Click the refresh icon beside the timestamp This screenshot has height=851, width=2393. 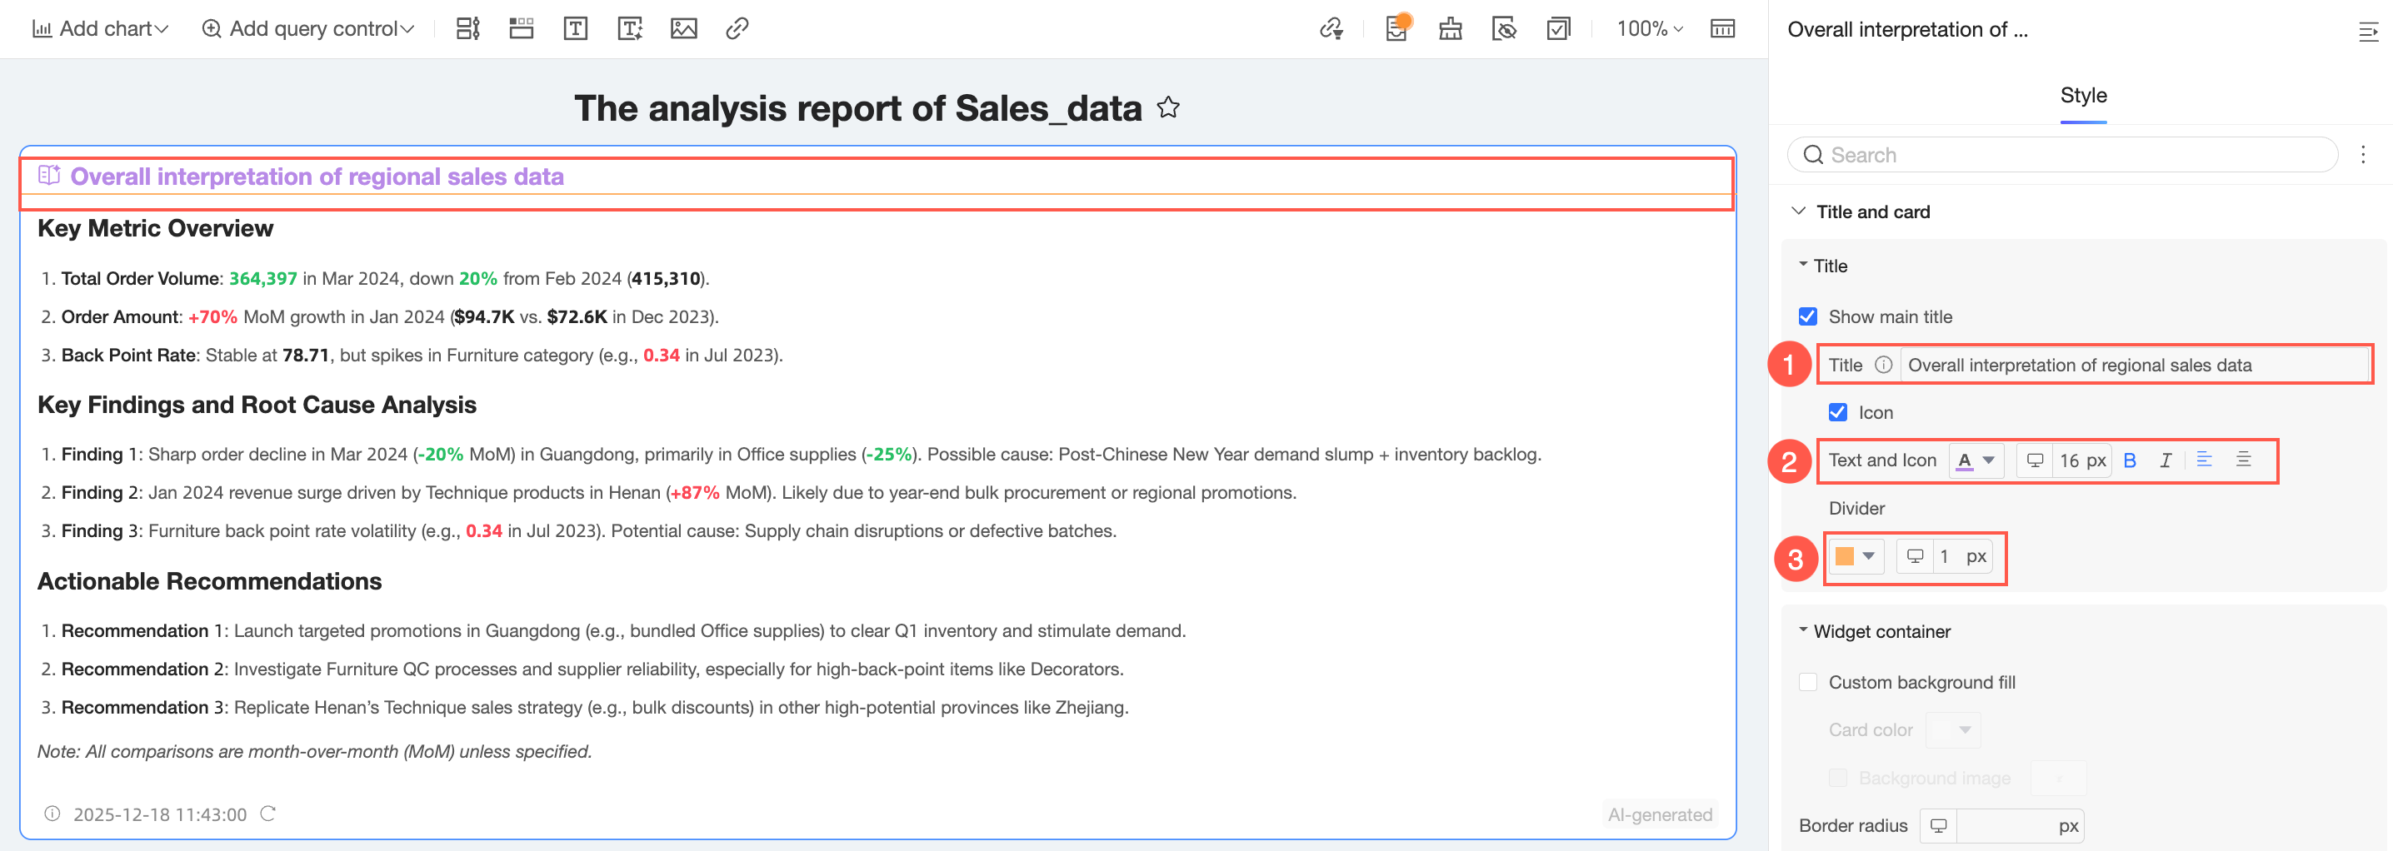point(268,814)
